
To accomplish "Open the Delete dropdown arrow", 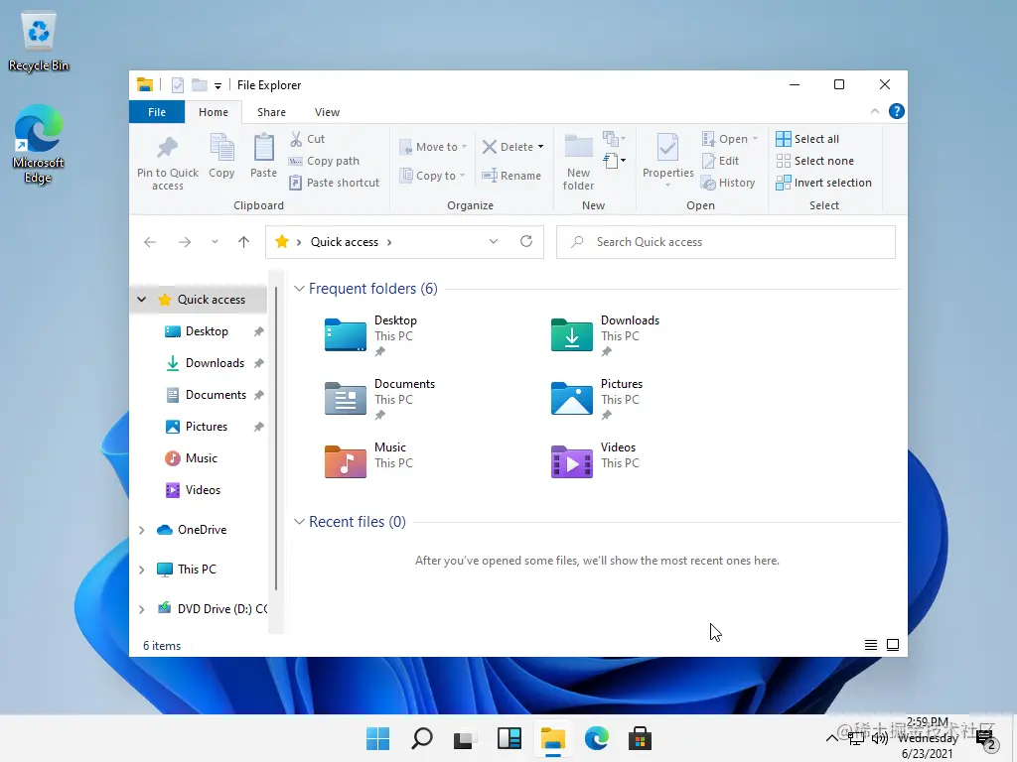I will pyautogui.click(x=541, y=147).
